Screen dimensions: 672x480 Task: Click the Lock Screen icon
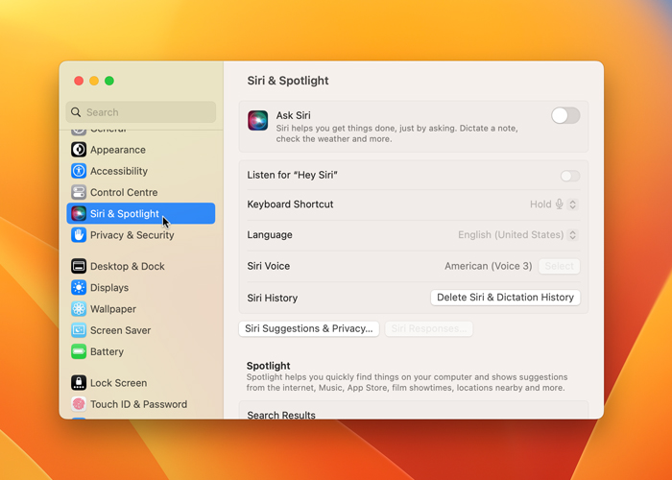[79, 383]
